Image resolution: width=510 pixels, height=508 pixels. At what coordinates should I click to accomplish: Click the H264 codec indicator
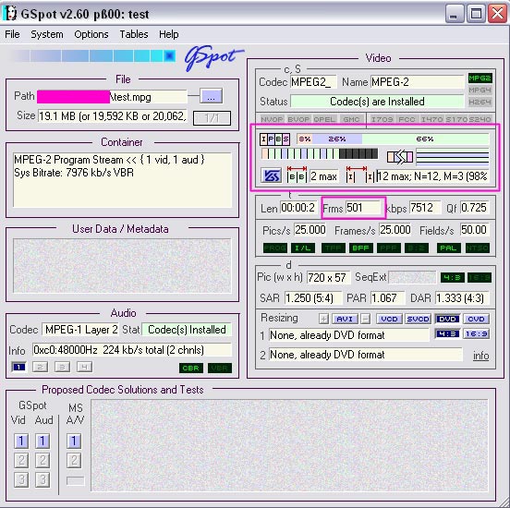480,102
